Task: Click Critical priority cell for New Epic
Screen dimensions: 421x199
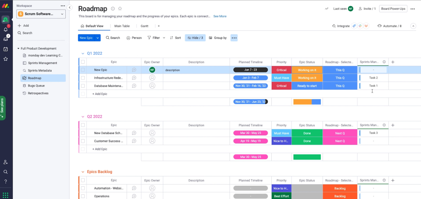Action: point(281,70)
